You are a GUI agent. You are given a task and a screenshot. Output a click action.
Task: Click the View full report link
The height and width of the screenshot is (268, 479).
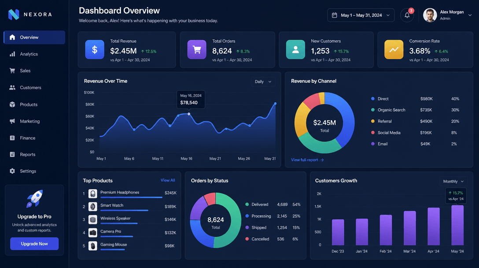tap(305, 160)
